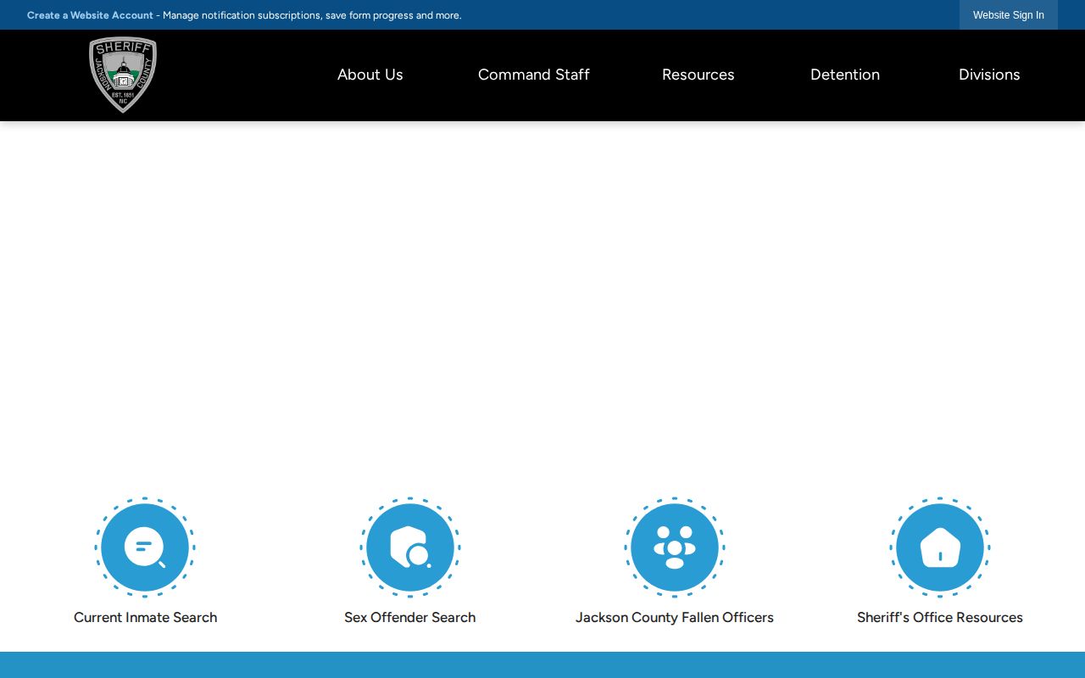Open the Command Staff menu

534,75
